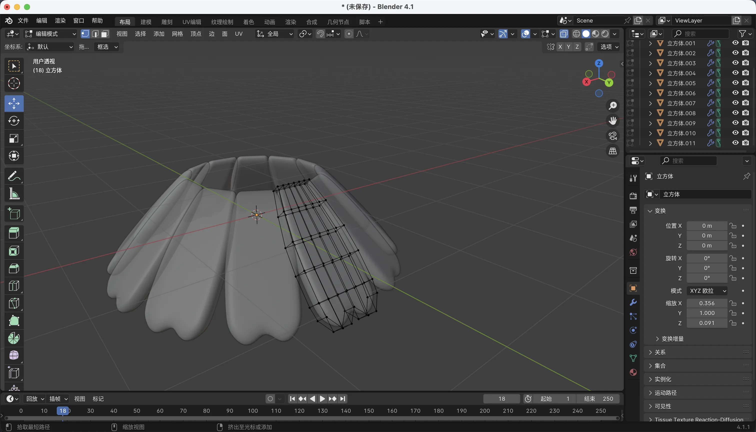Select the 3D Cursor tool
756x432 pixels.
pyautogui.click(x=14, y=83)
